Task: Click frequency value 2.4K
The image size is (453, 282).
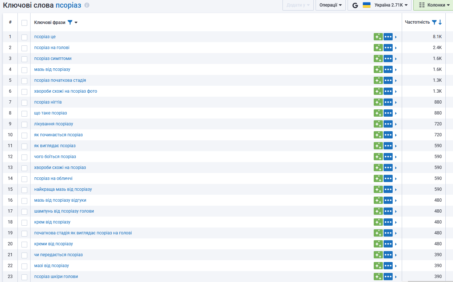Action: [437, 48]
